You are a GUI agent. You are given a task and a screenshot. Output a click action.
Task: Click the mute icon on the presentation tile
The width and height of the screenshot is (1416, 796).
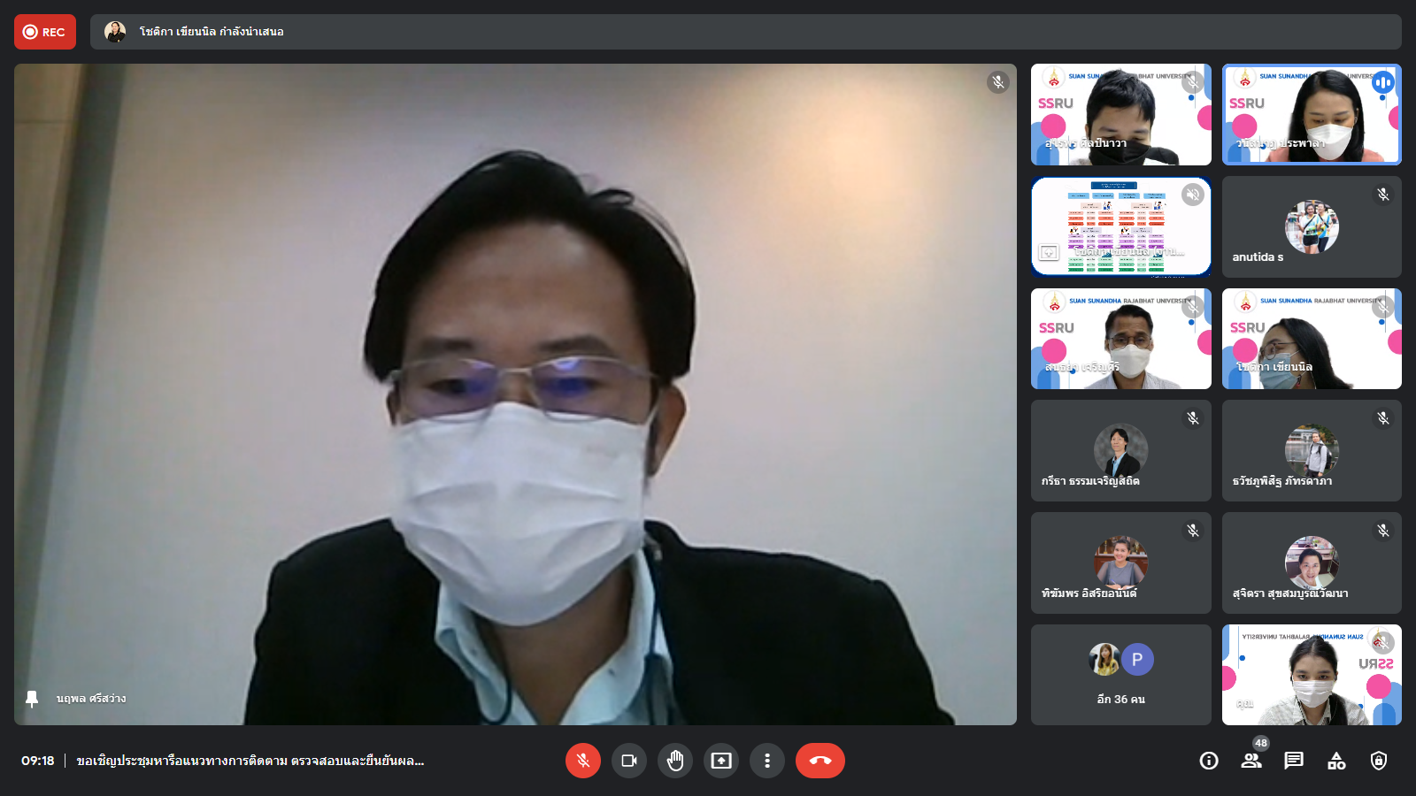pos(1192,195)
